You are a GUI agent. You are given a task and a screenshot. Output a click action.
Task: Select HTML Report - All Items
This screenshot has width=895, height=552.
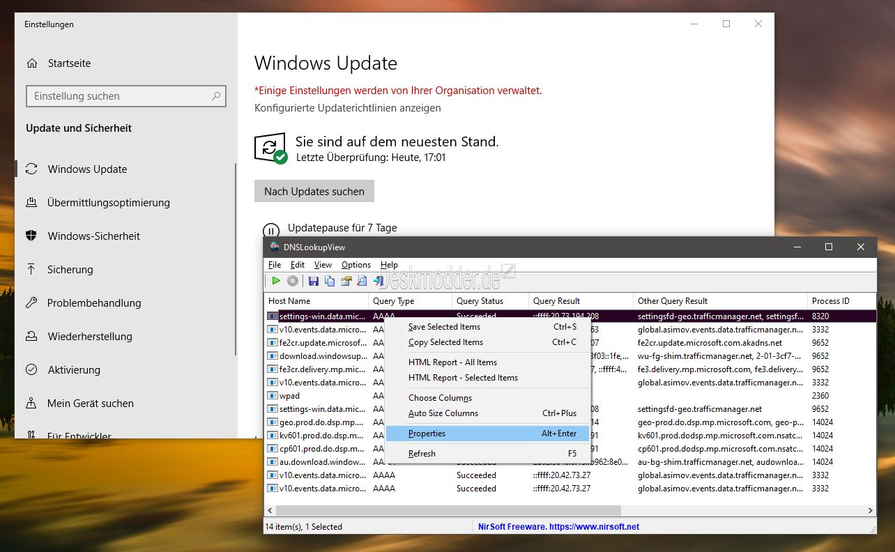pos(488,362)
